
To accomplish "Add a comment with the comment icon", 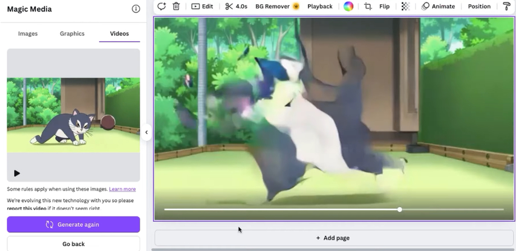I will (162, 6).
